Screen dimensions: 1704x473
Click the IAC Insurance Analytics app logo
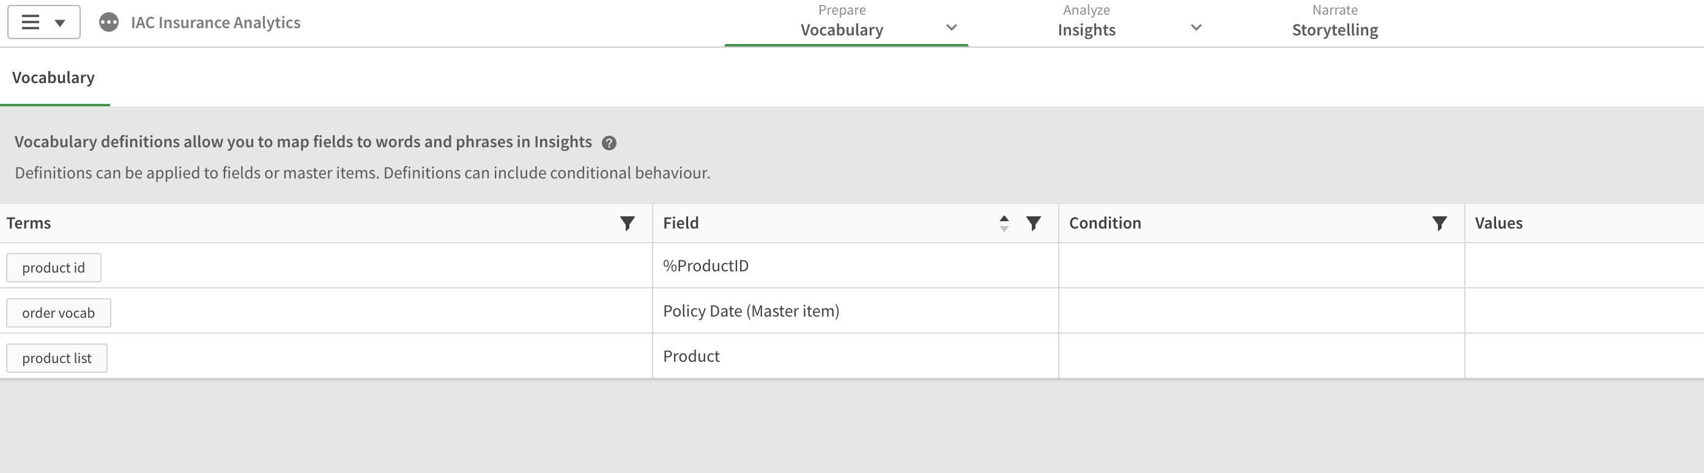click(108, 22)
